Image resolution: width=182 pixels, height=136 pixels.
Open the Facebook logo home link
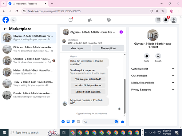tap(6, 20)
